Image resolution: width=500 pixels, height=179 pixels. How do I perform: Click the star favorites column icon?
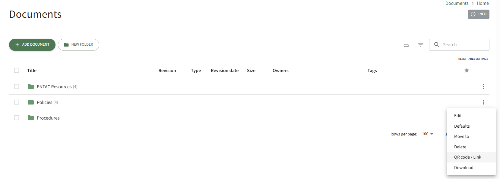pos(467,70)
